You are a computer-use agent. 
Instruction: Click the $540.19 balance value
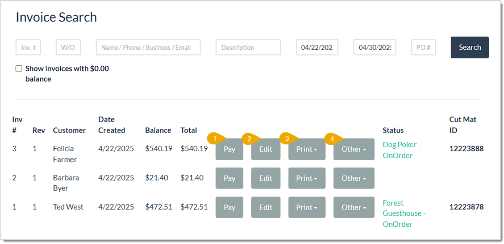tap(159, 149)
